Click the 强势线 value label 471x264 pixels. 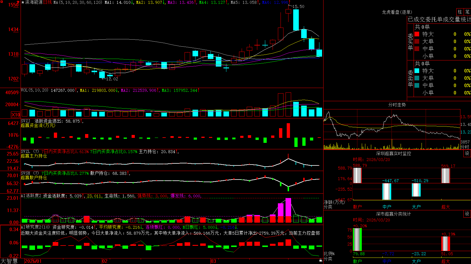[x=152, y=196]
